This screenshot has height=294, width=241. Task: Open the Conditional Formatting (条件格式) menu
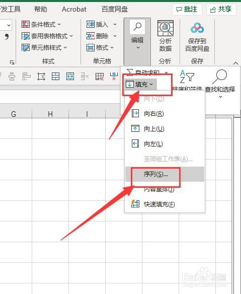[41, 24]
